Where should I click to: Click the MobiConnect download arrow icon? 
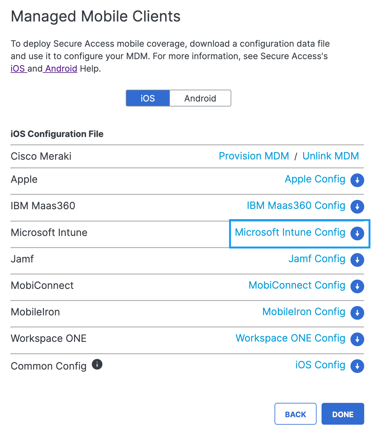357,286
